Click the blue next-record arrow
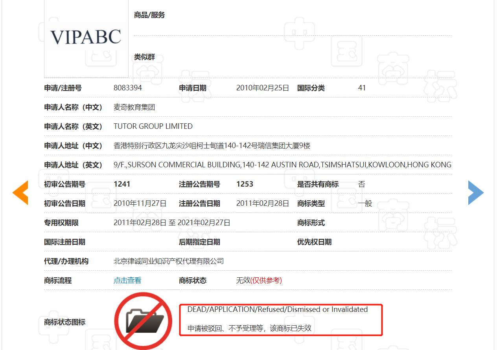The height and width of the screenshot is (350, 497). click(476, 192)
